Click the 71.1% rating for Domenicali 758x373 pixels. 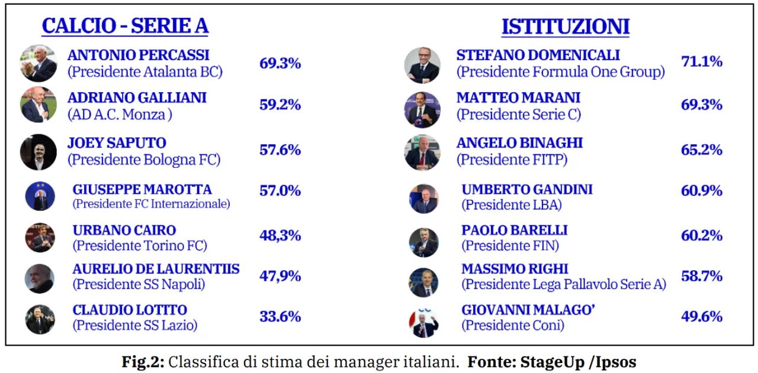(702, 61)
